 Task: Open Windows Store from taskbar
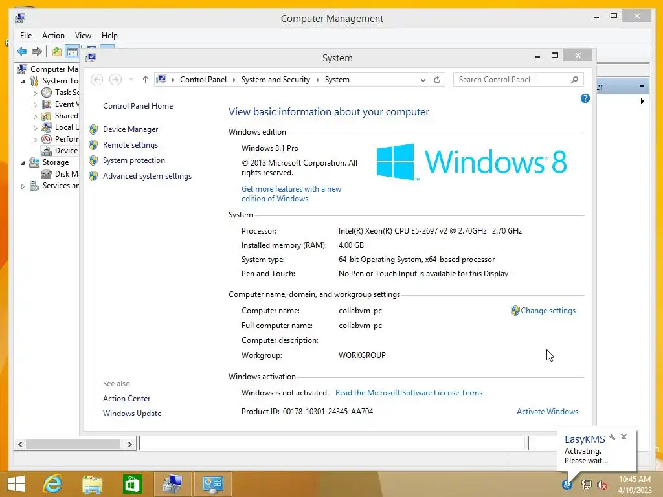click(x=132, y=484)
